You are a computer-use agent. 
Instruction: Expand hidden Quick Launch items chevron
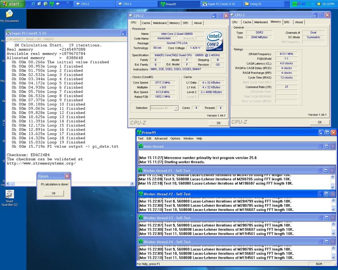[68, 3]
